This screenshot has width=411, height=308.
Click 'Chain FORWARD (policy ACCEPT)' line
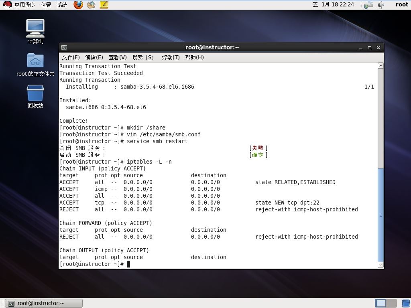(106, 223)
